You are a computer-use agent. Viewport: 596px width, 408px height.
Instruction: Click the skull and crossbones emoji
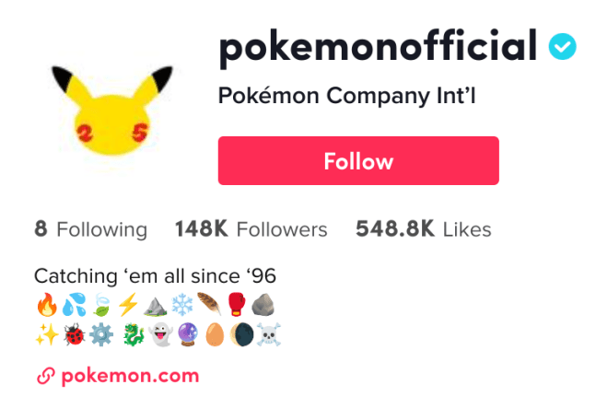tap(271, 332)
